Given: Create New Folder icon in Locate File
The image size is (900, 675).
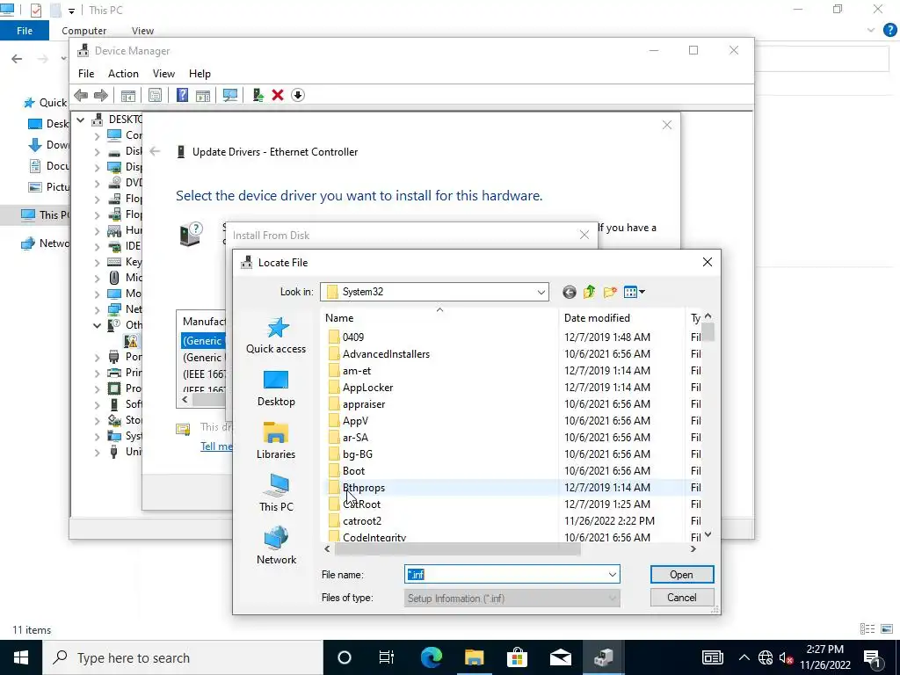Looking at the screenshot, I should pyautogui.click(x=610, y=292).
